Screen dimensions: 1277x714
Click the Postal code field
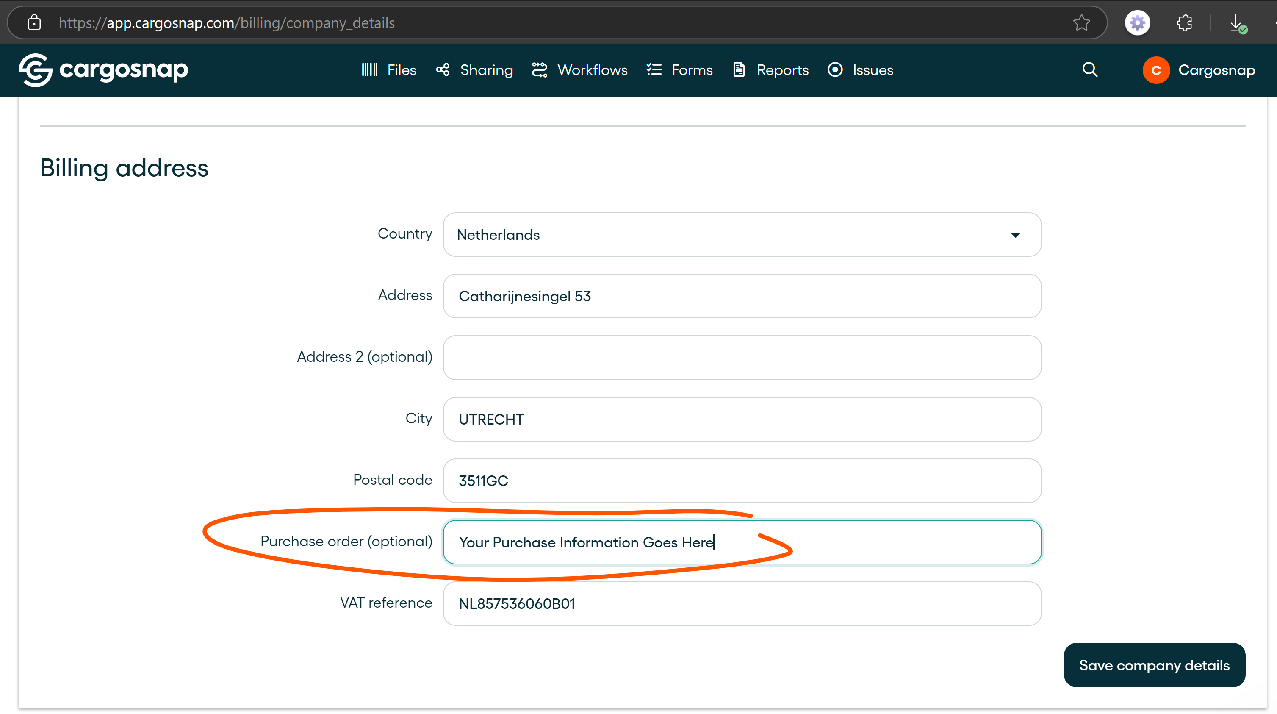pyautogui.click(x=742, y=481)
